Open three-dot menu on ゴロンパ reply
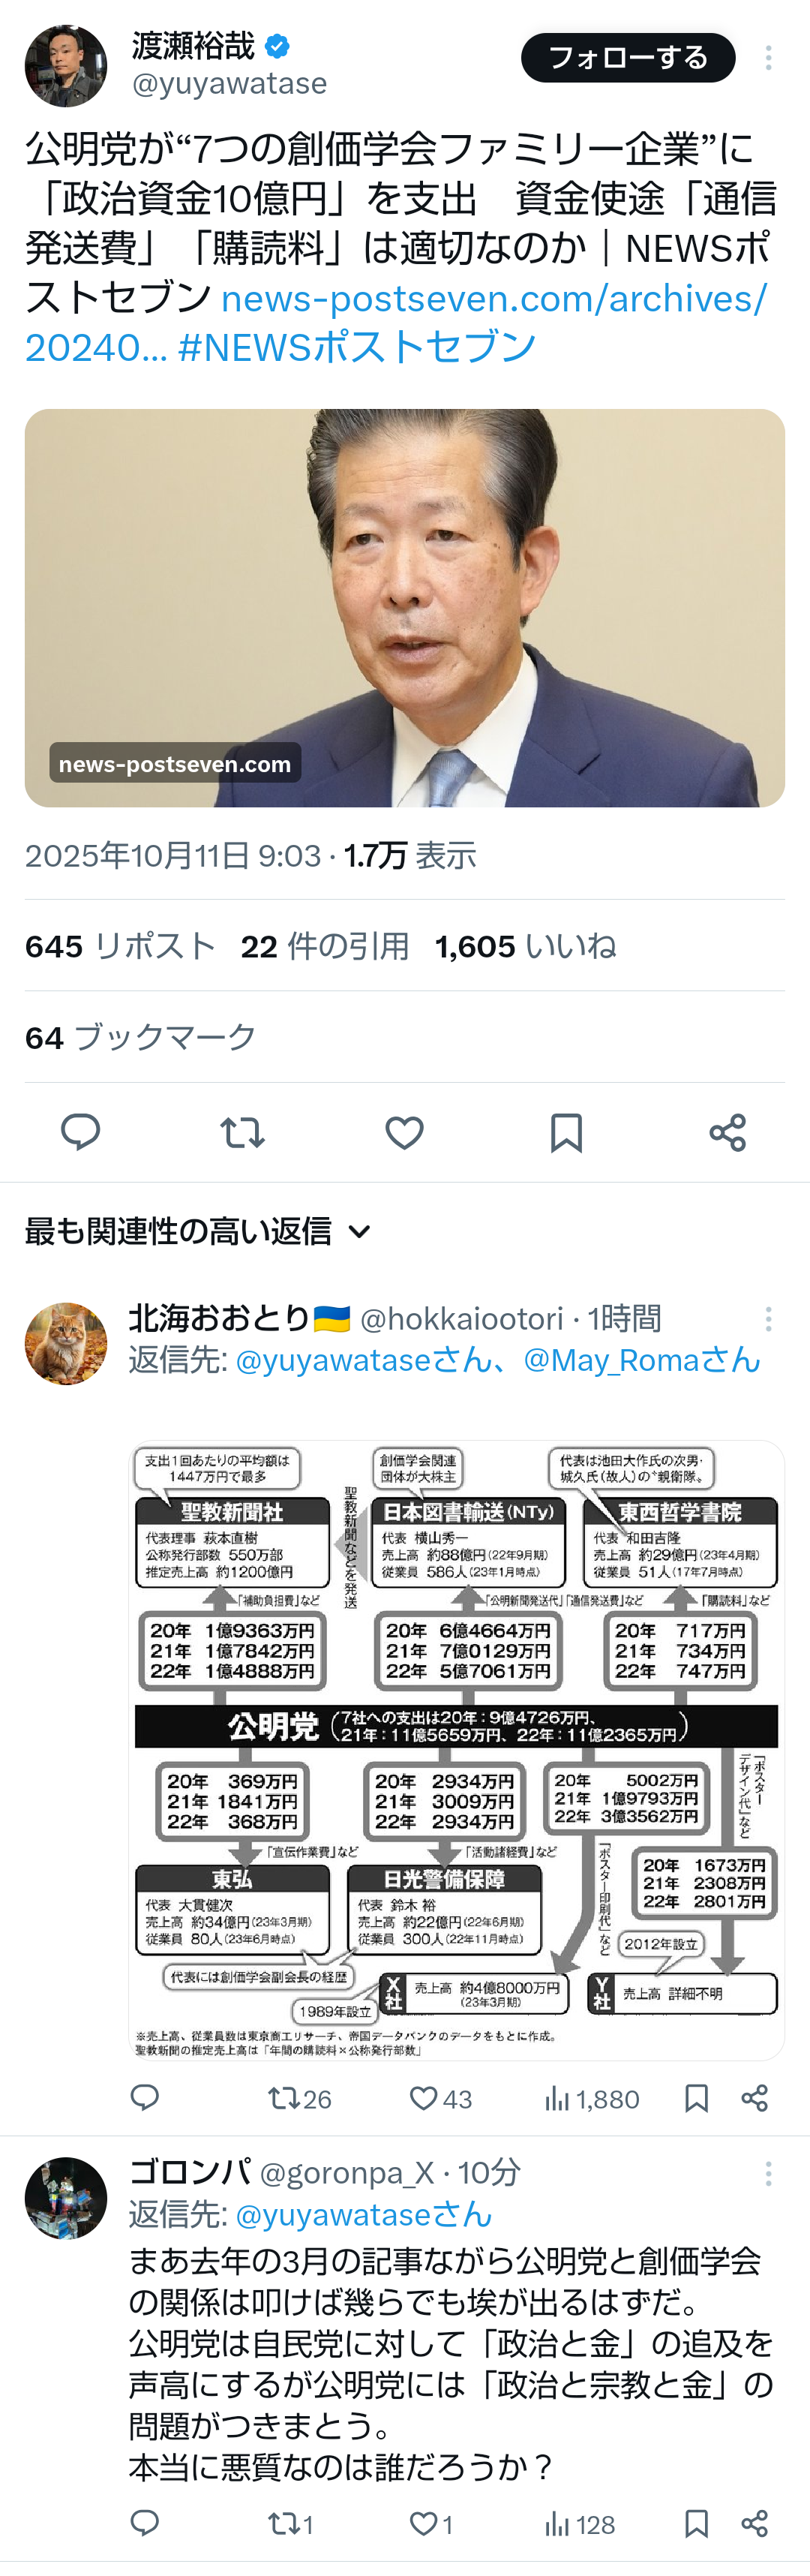Screen dimensions: 810x2576 pos(768,2173)
